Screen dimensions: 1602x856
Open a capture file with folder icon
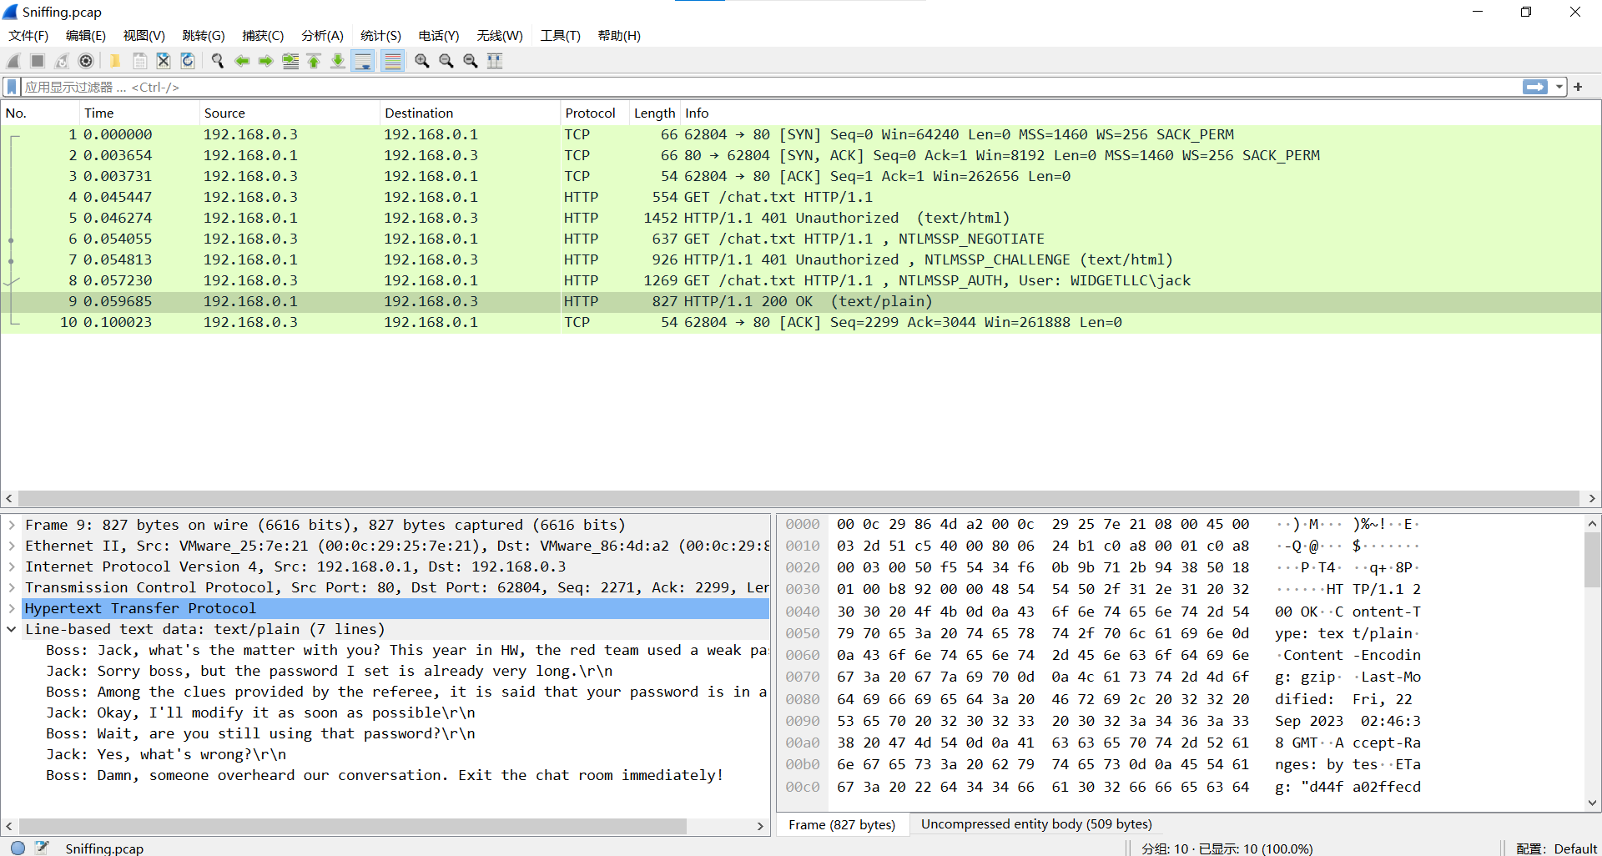coord(115,61)
